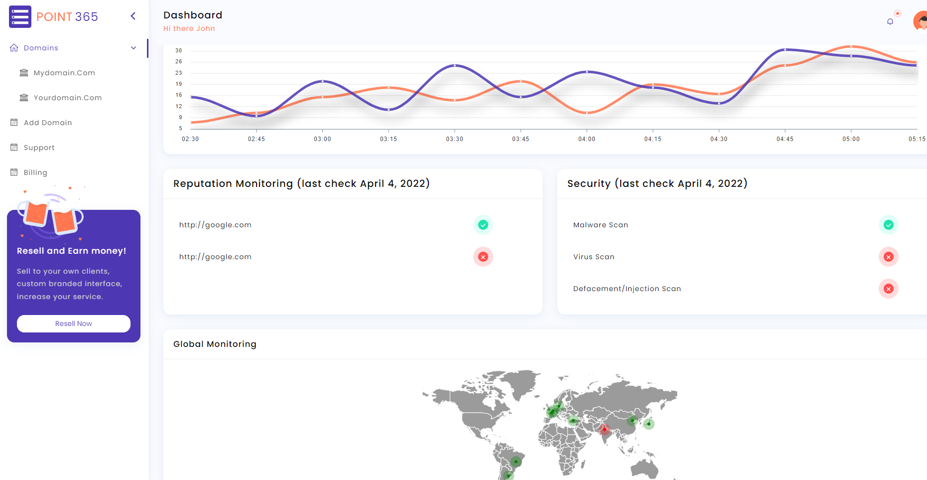927x480 pixels.
Task: Click the Virus Scan red cross icon
Action: [888, 257]
